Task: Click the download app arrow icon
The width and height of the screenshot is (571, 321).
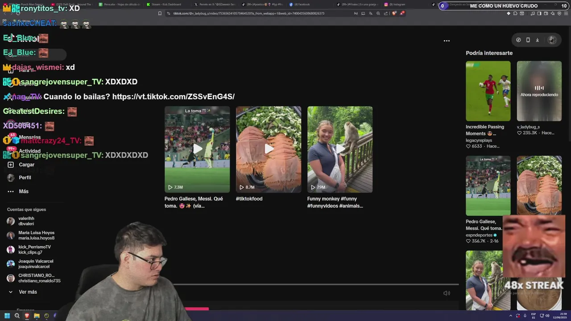Action: [x=537, y=40]
